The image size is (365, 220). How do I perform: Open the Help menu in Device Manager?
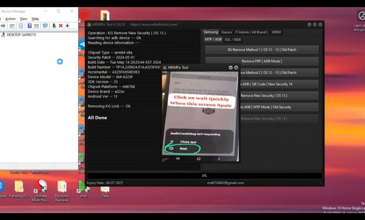click(x=35, y=19)
